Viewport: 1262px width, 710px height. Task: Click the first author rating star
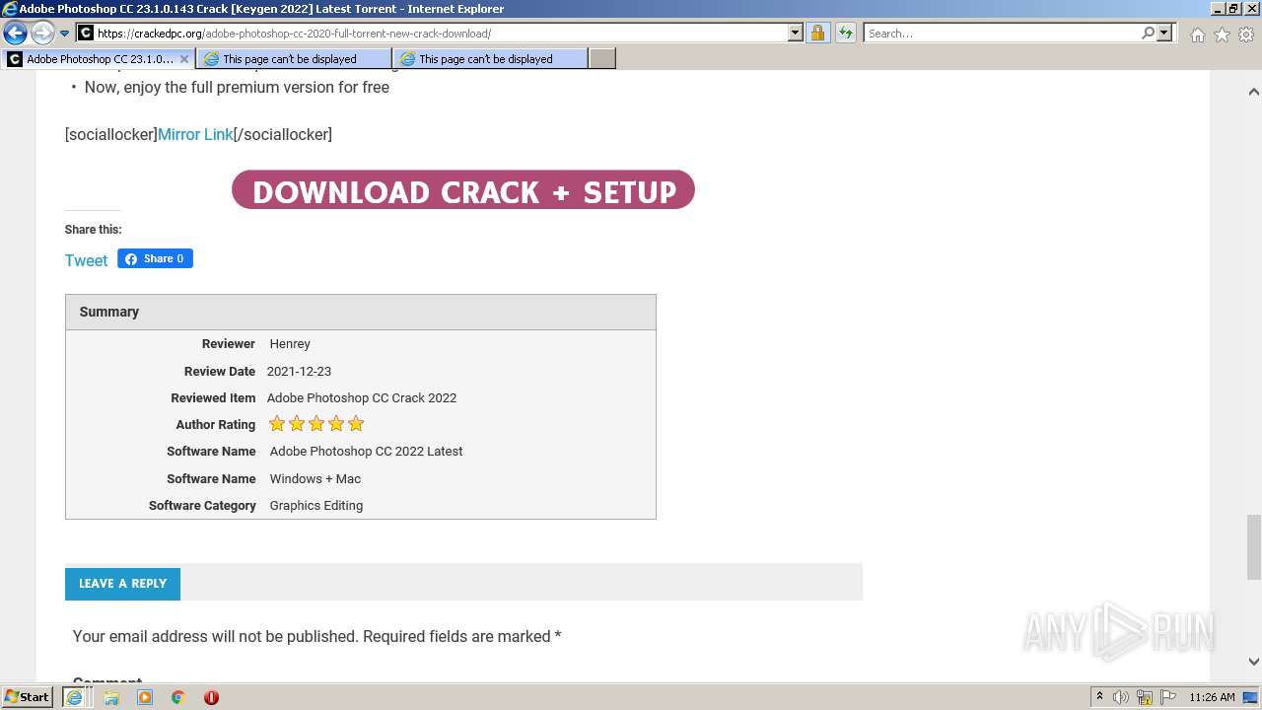(x=277, y=424)
